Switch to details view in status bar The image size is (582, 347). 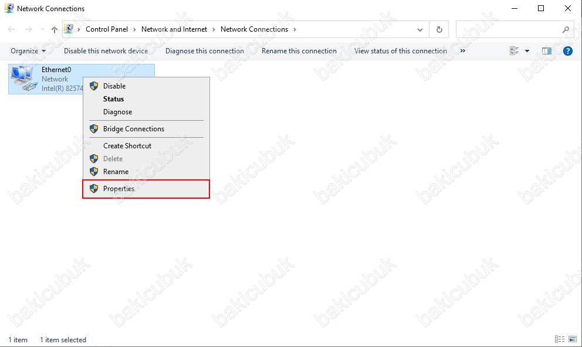point(559,339)
